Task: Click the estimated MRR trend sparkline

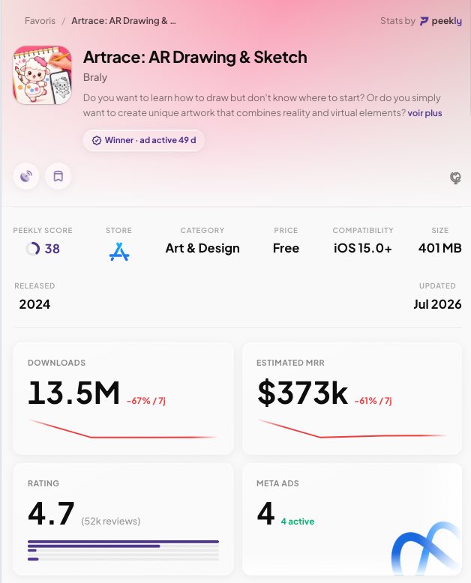Action: tap(352, 429)
